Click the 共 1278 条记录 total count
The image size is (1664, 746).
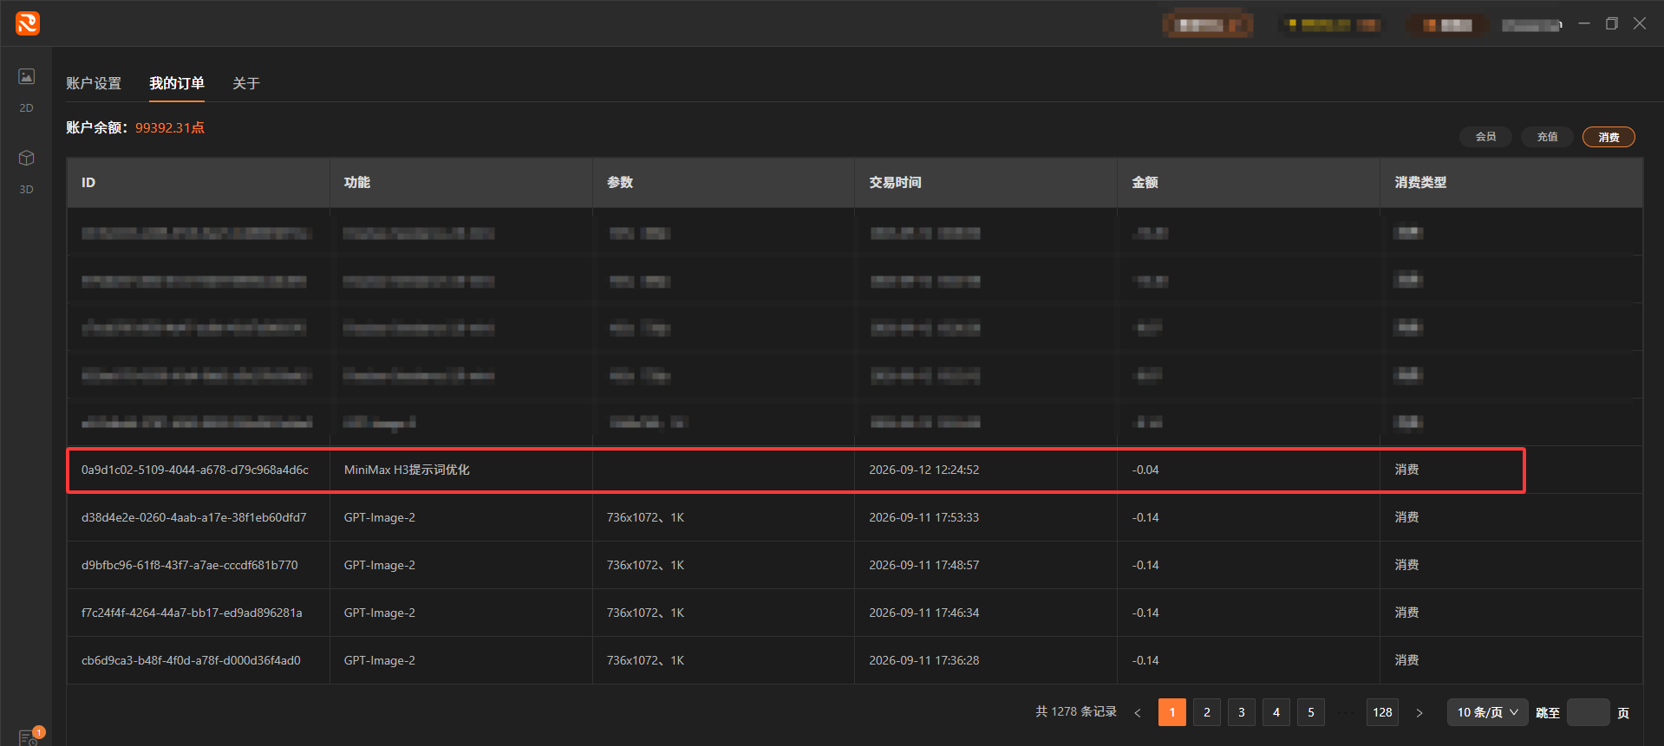point(1076,711)
